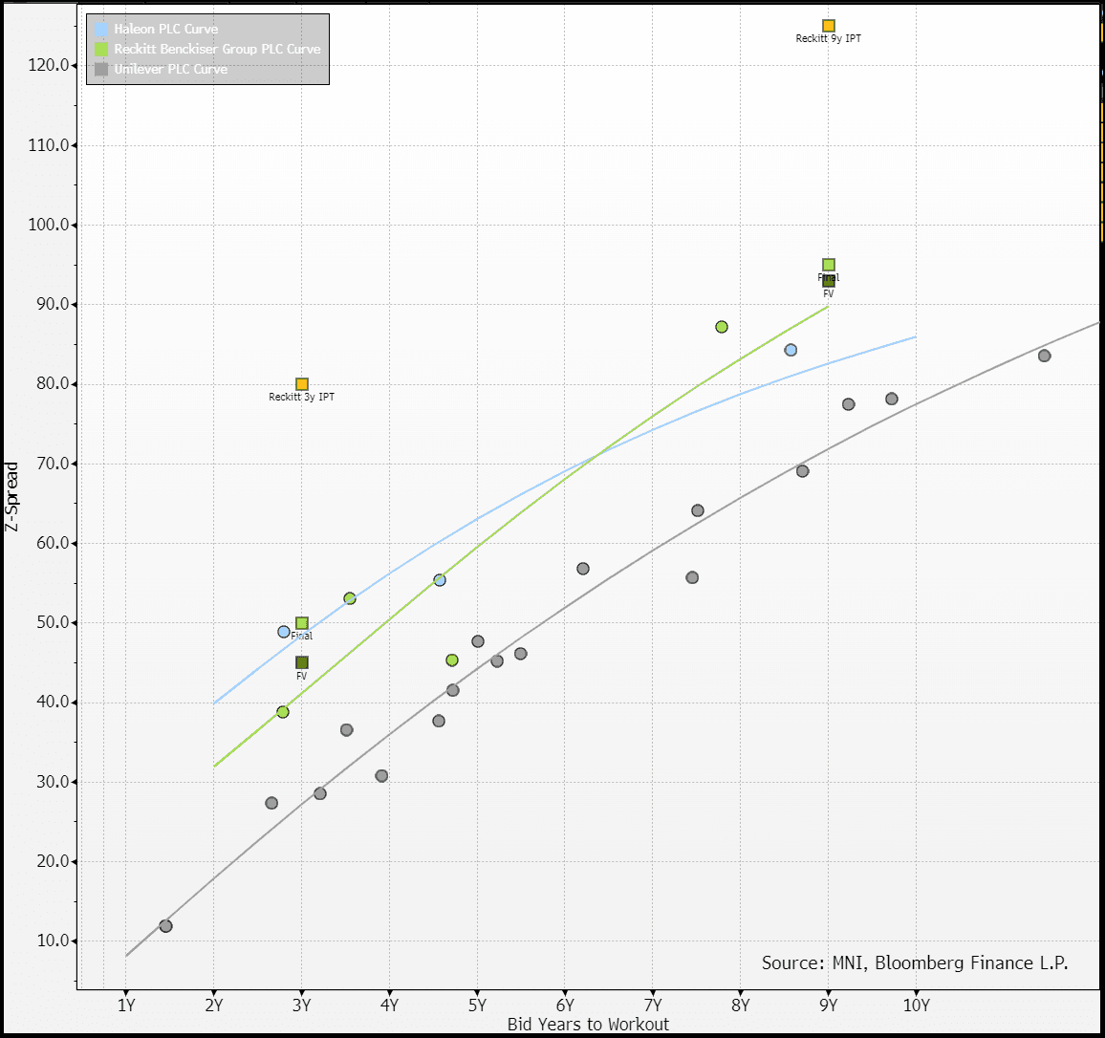Click the 1Y x-axis tick label

pyautogui.click(x=126, y=1006)
